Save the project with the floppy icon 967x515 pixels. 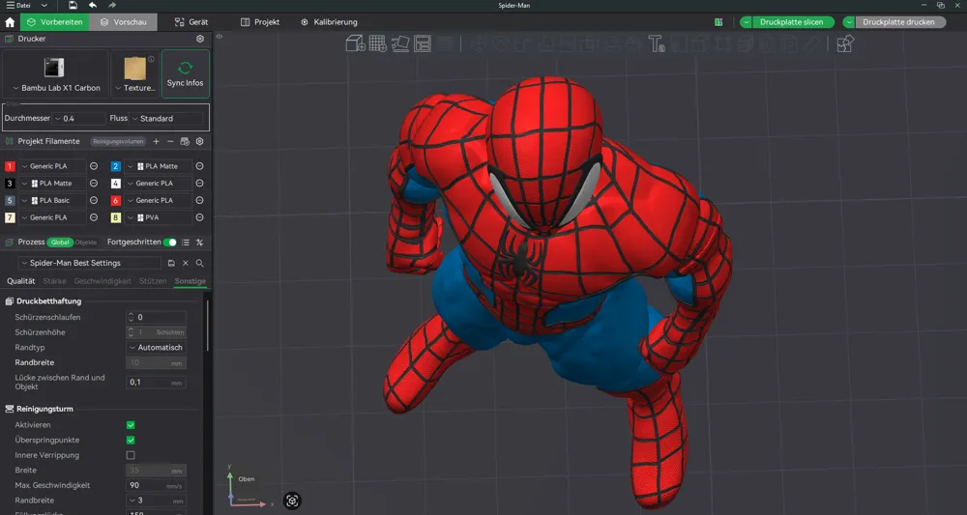click(x=73, y=6)
